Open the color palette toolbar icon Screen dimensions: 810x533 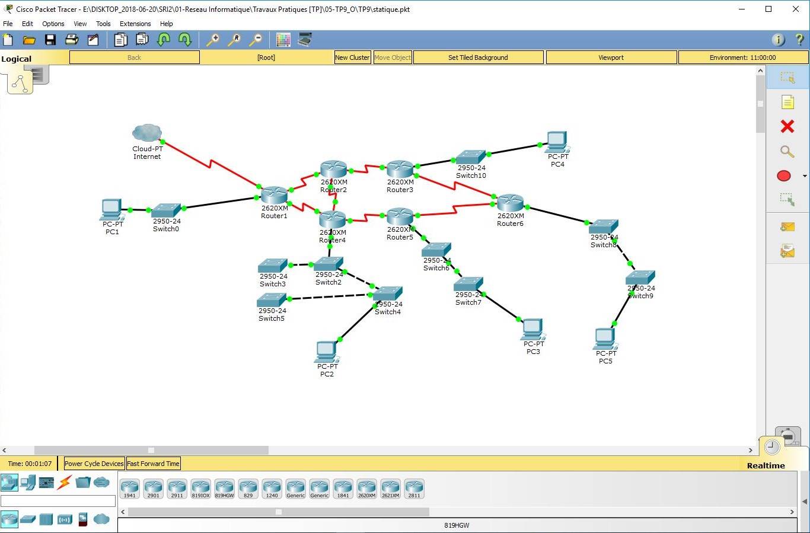click(x=283, y=39)
